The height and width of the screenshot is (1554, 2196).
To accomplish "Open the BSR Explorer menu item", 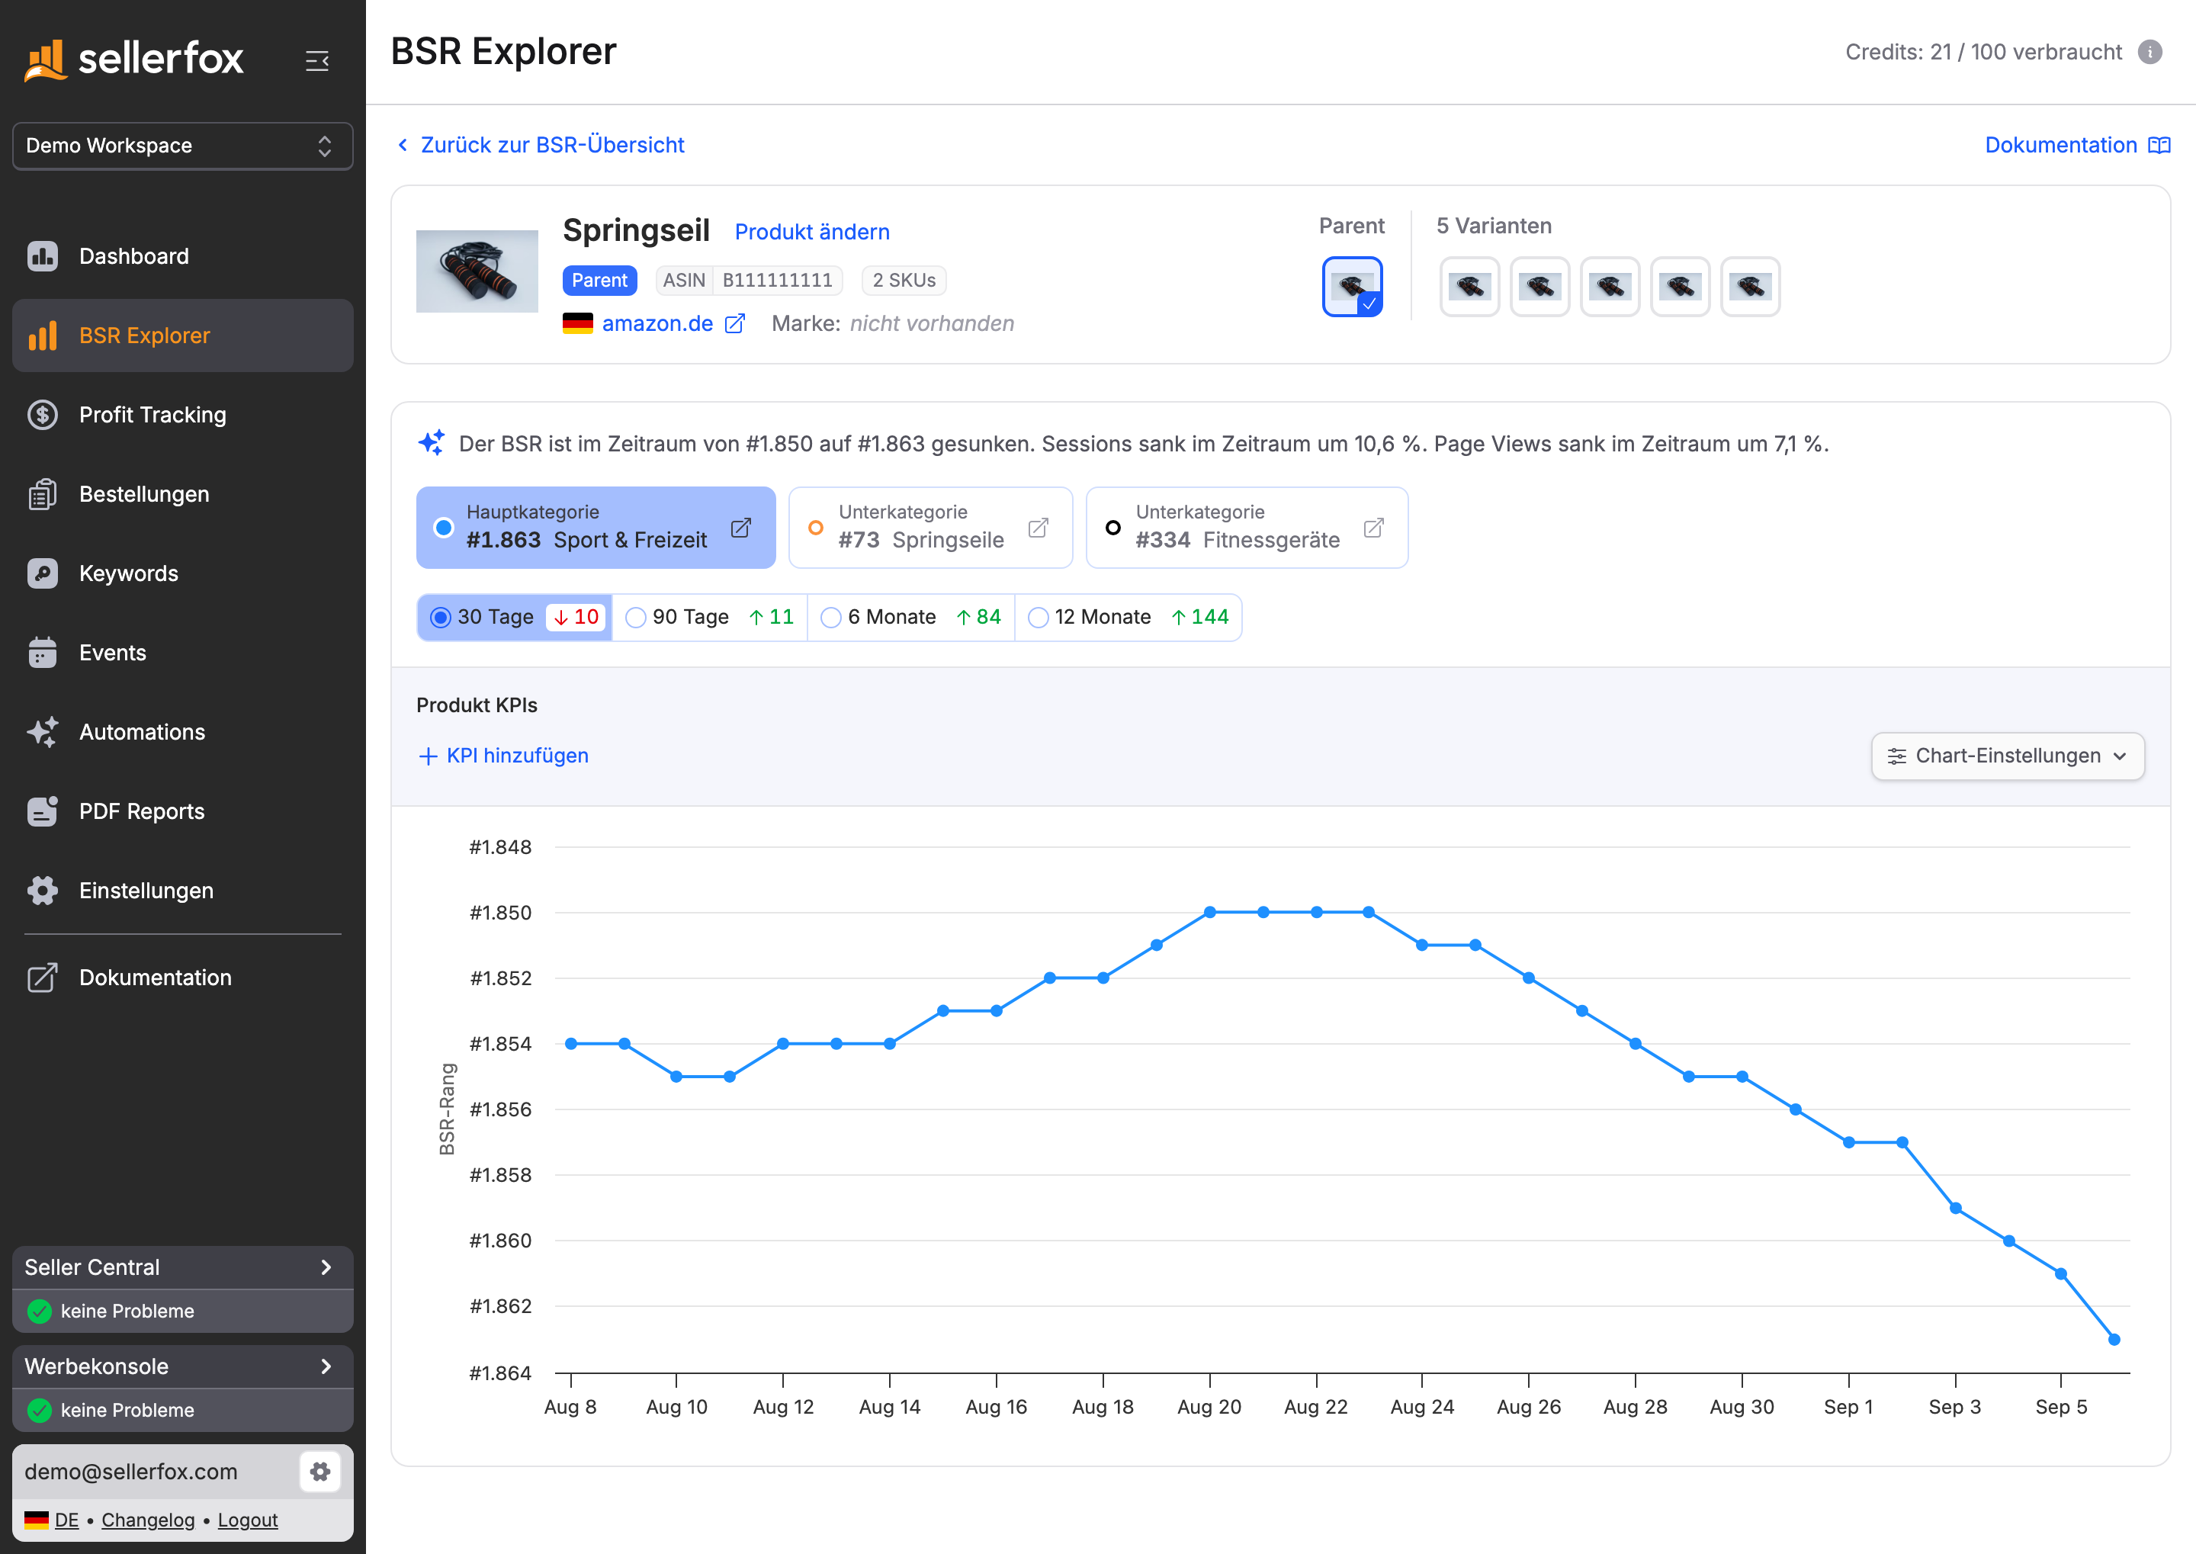I will [x=183, y=336].
